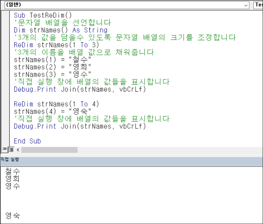Open the (일반) object dropdown arrow
Image resolution: width=263 pixels, height=224 pixels.
pyautogui.click(x=246, y=5)
